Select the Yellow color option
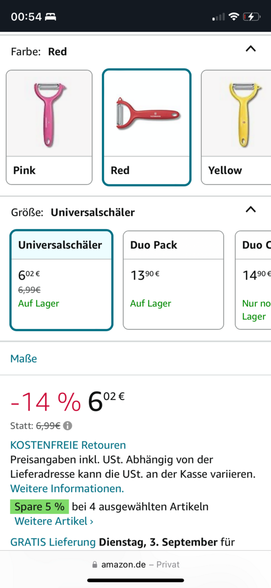This screenshot has height=588, width=271. click(x=236, y=127)
